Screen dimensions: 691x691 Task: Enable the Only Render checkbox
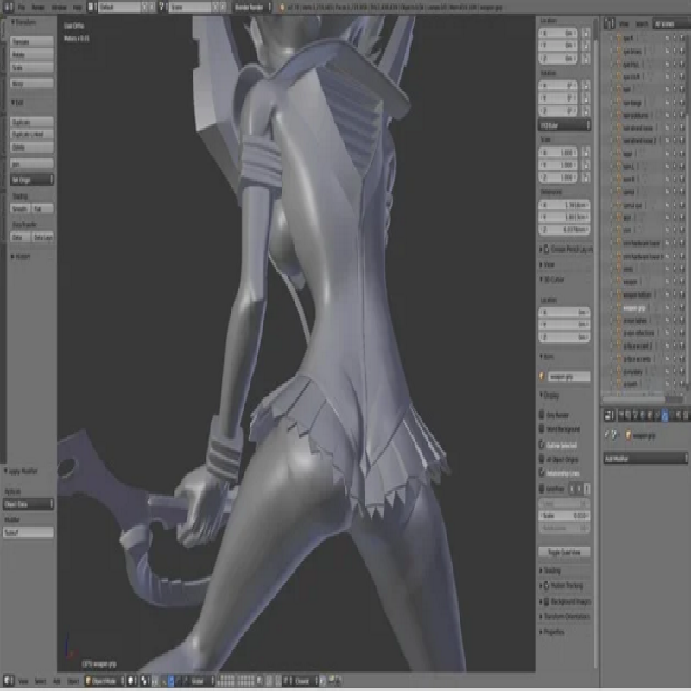(542, 415)
